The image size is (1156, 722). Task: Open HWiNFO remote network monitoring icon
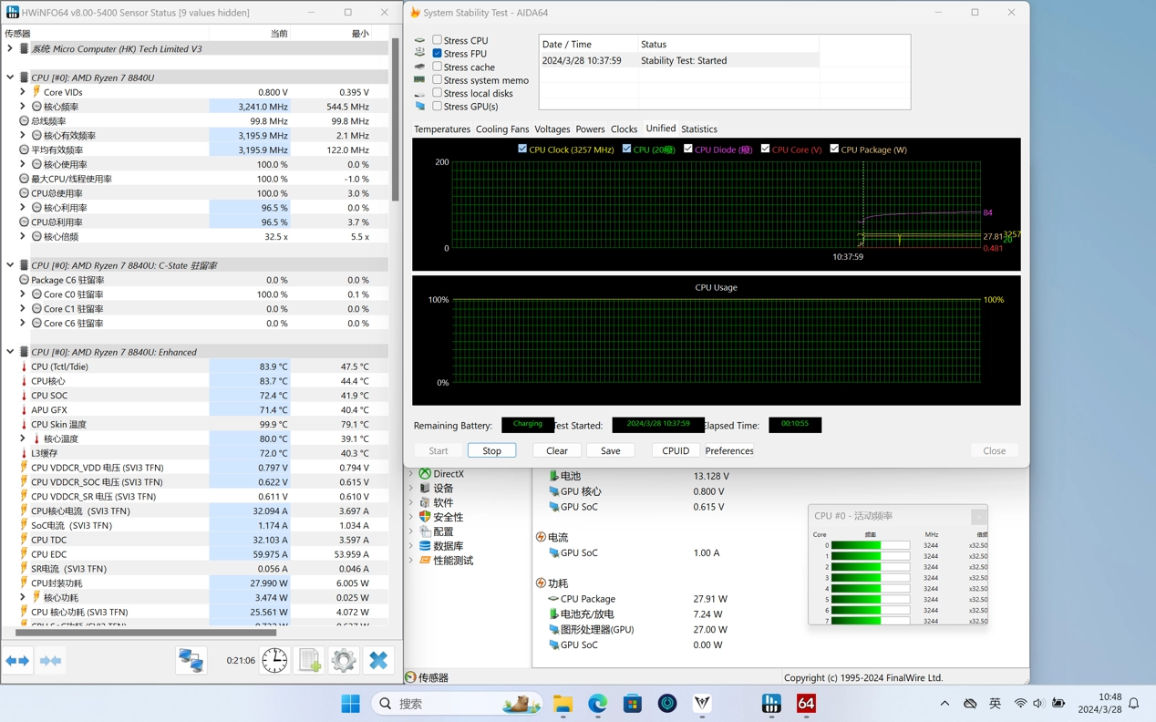191,660
